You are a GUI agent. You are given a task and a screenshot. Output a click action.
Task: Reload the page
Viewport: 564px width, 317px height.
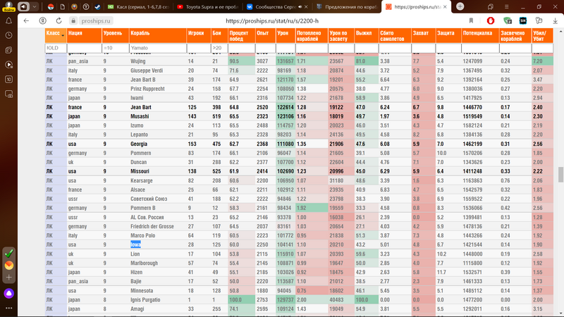(59, 21)
